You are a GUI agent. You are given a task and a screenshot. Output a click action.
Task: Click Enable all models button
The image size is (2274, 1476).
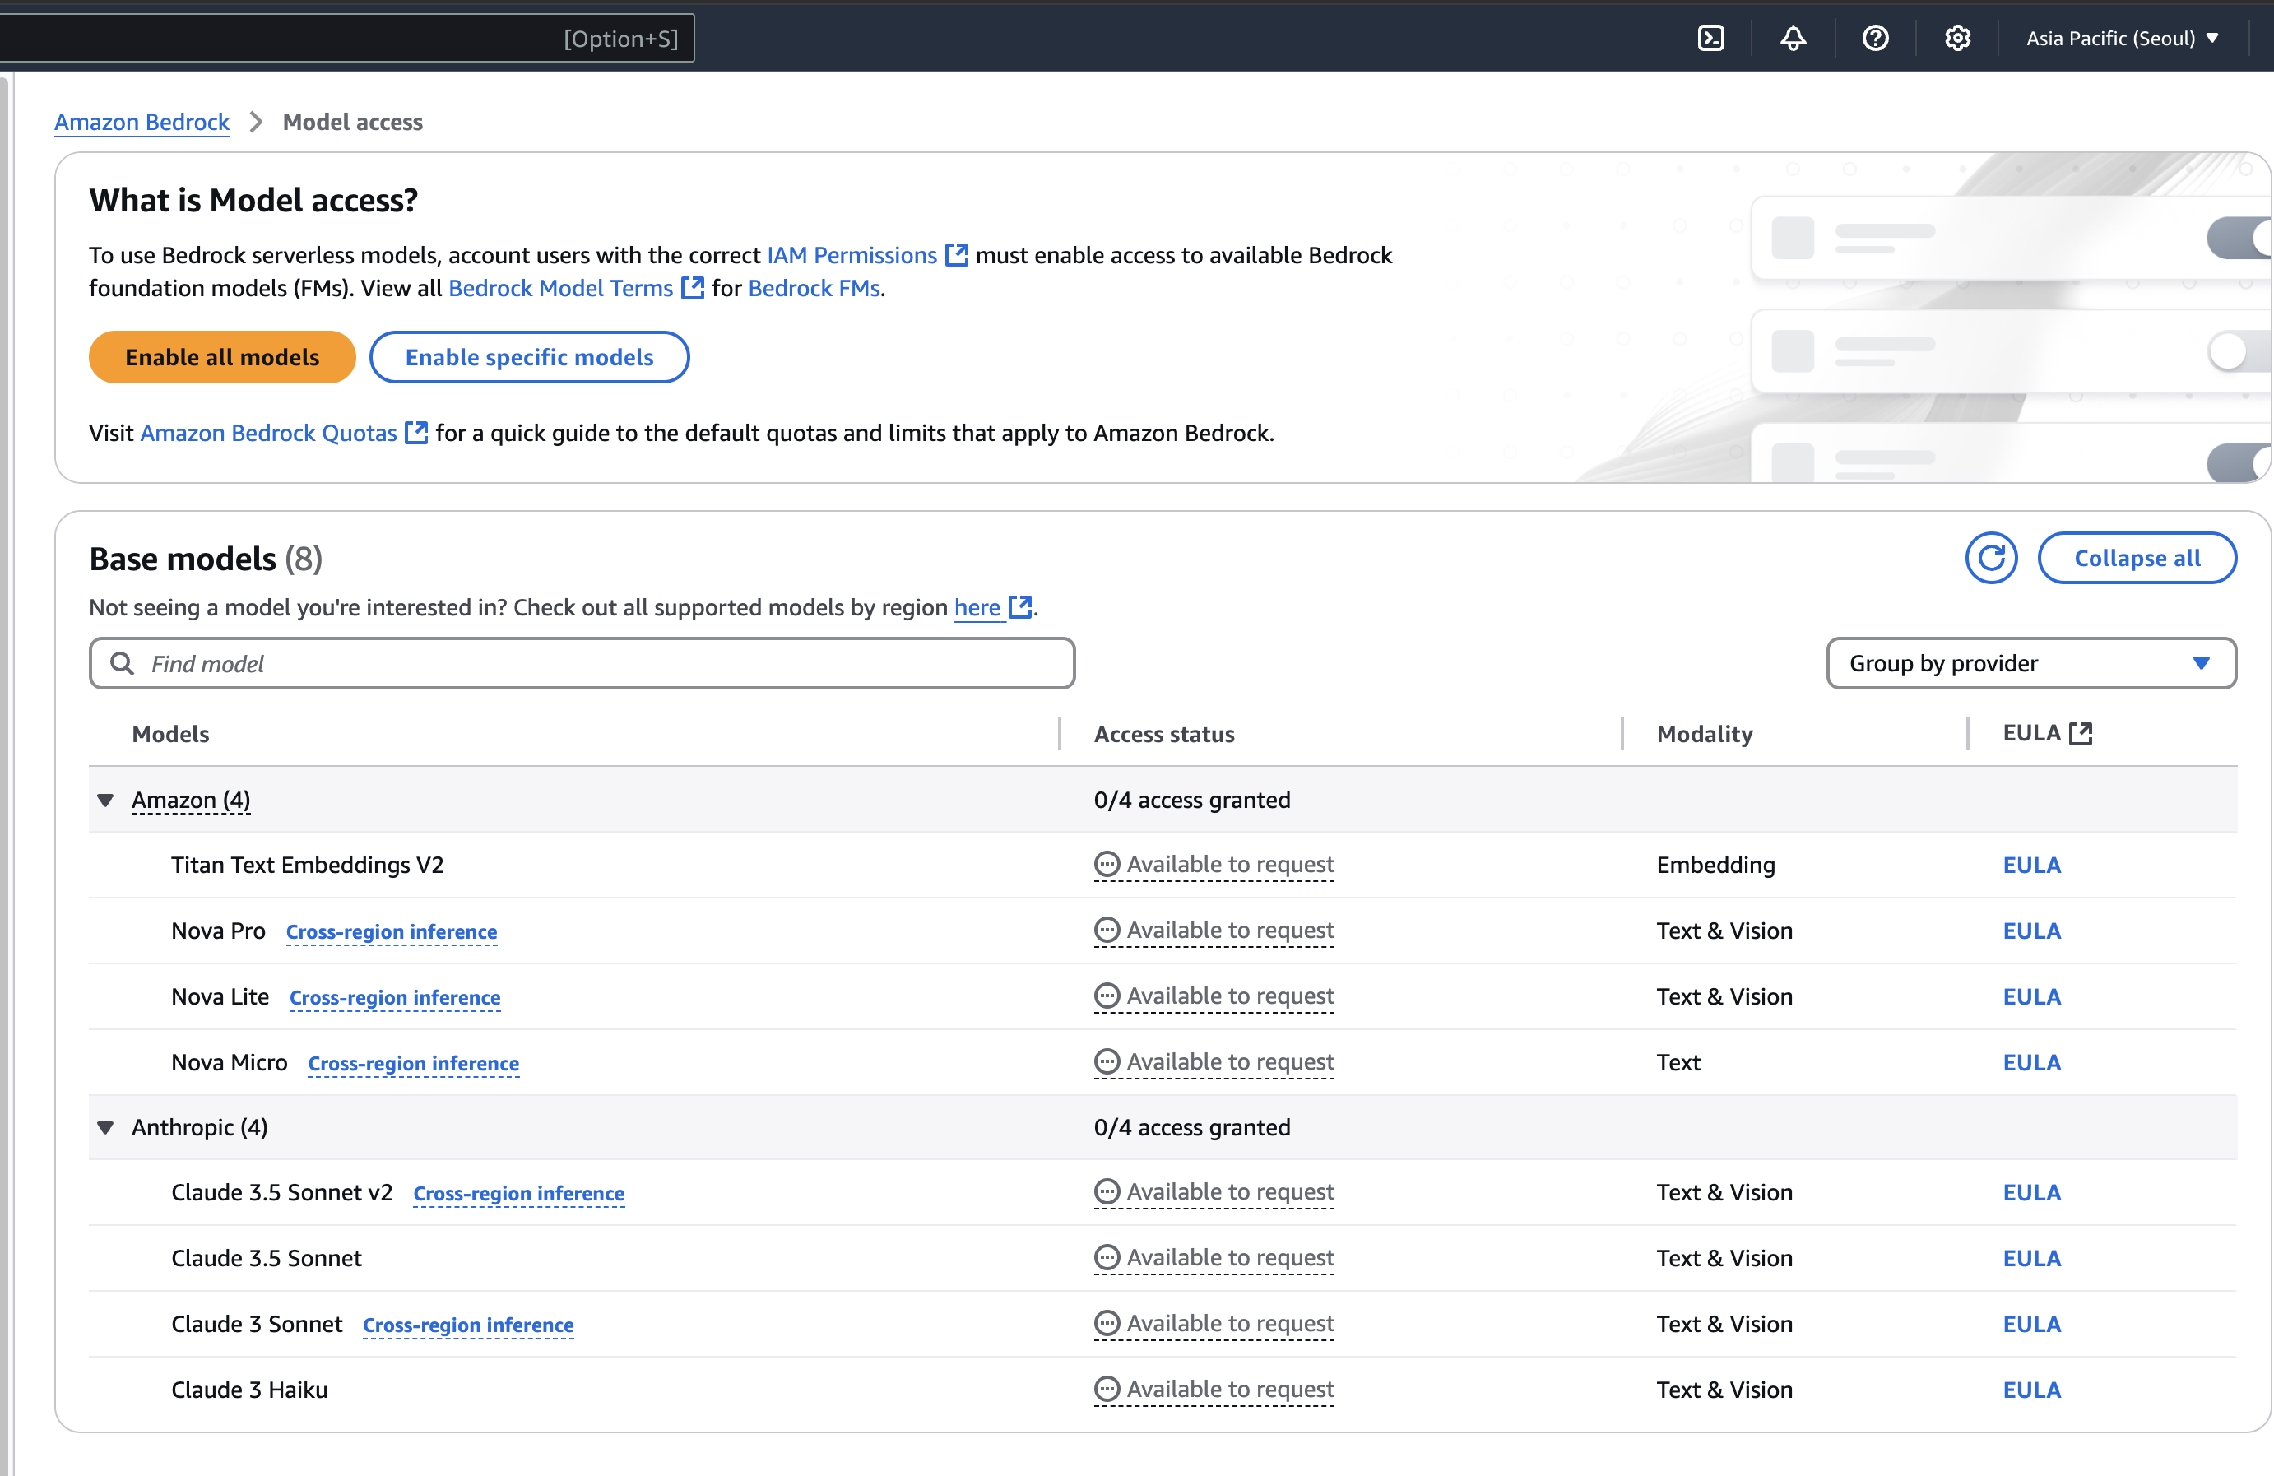[221, 357]
